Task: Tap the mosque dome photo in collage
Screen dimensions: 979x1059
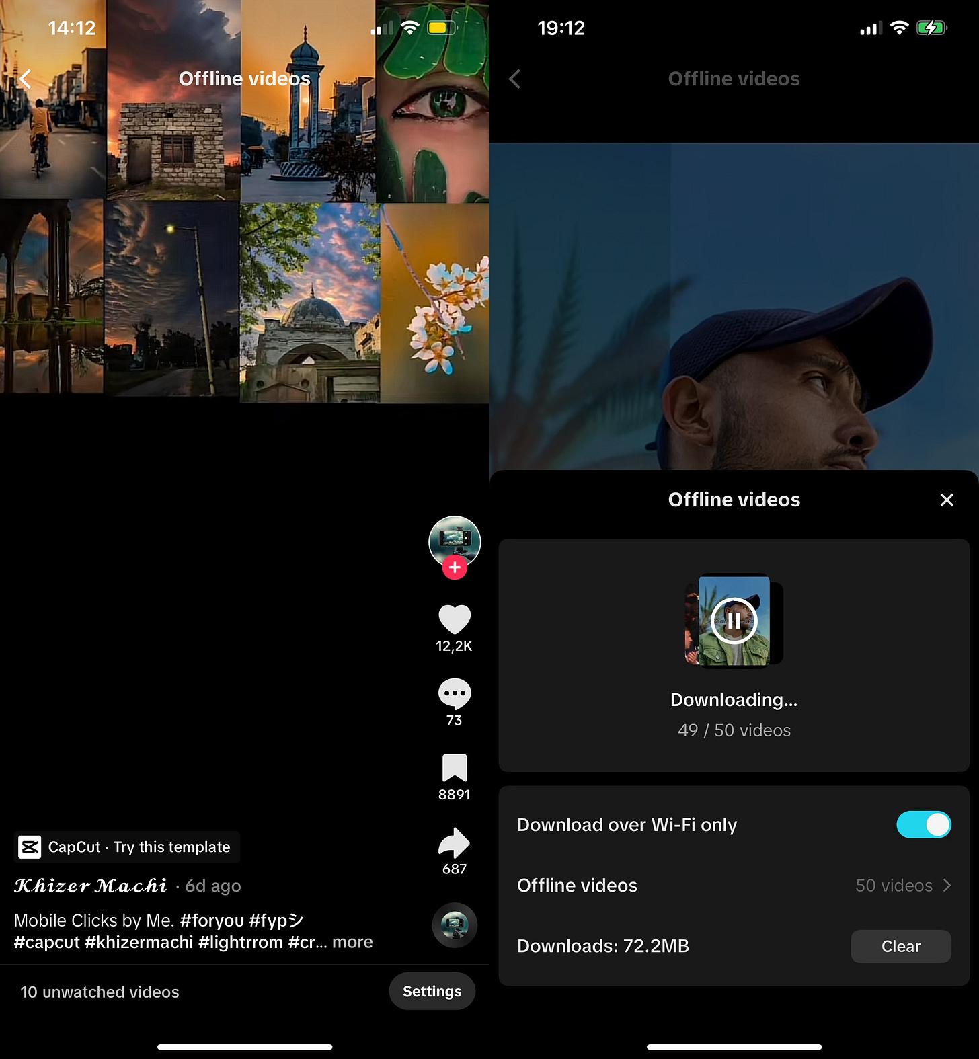Action: click(310, 303)
